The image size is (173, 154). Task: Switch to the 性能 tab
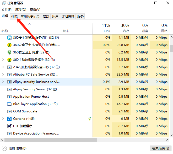coord(14,16)
